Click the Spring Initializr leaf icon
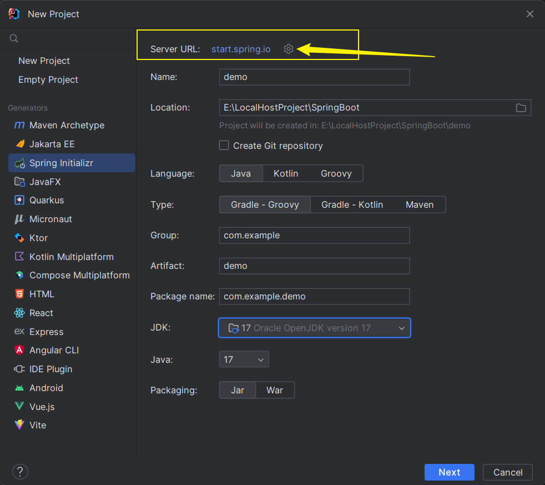The width and height of the screenshot is (545, 485). point(20,163)
